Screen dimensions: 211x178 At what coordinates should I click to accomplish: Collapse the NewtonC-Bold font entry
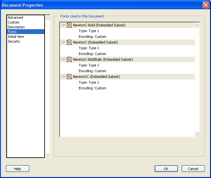coord(63,25)
